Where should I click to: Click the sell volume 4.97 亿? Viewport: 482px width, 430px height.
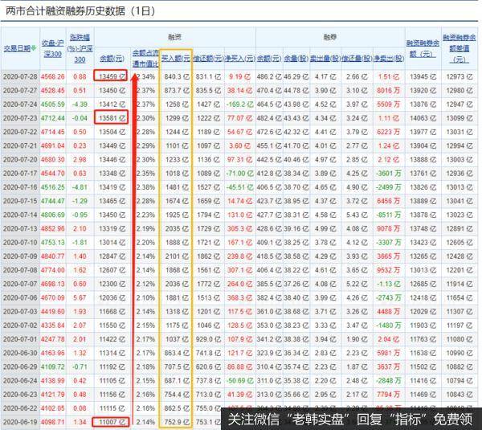click(x=325, y=160)
